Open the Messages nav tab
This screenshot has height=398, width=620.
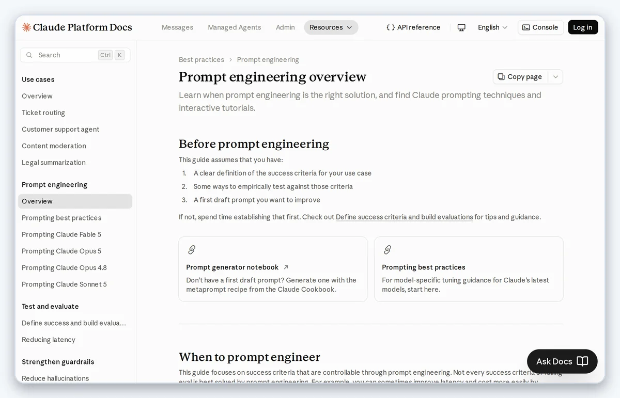(177, 27)
